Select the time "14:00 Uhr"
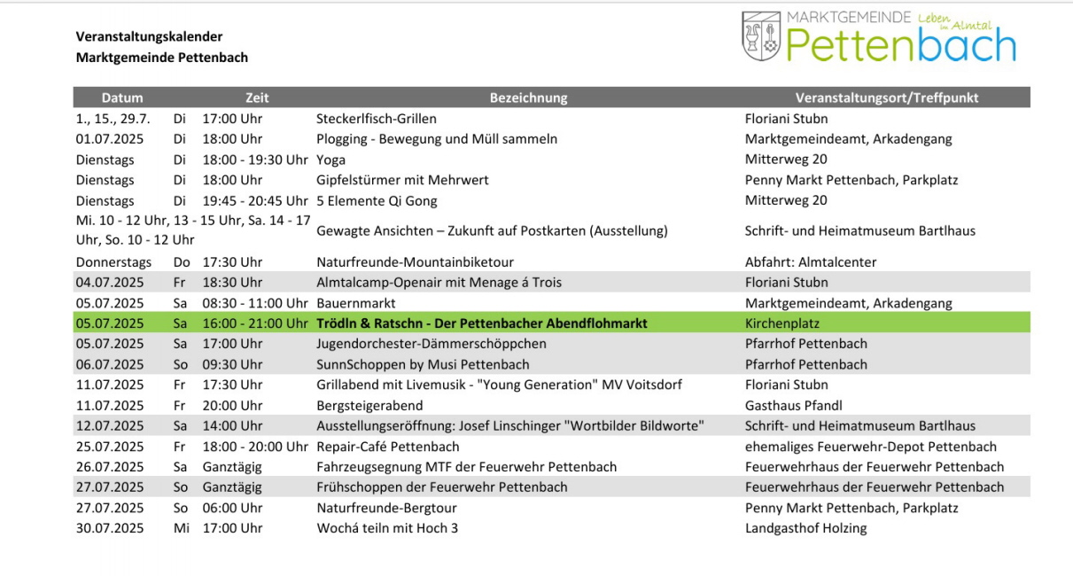 [x=232, y=426]
